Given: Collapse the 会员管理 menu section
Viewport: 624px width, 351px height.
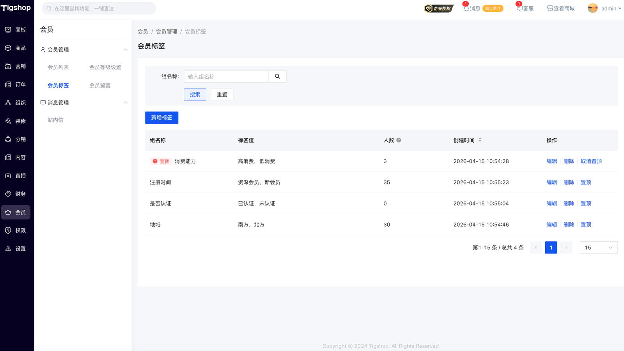Looking at the screenshot, I should [x=125, y=50].
